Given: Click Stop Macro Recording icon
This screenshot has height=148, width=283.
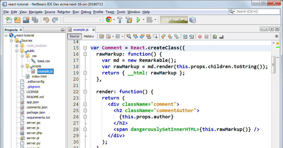Looking at the screenshot, I should click(207, 37).
